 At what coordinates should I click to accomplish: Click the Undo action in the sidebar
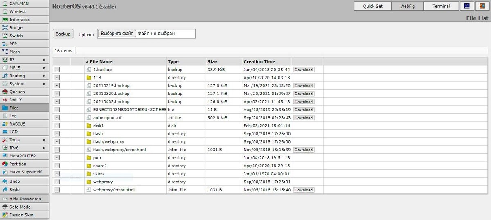(x=25, y=181)
